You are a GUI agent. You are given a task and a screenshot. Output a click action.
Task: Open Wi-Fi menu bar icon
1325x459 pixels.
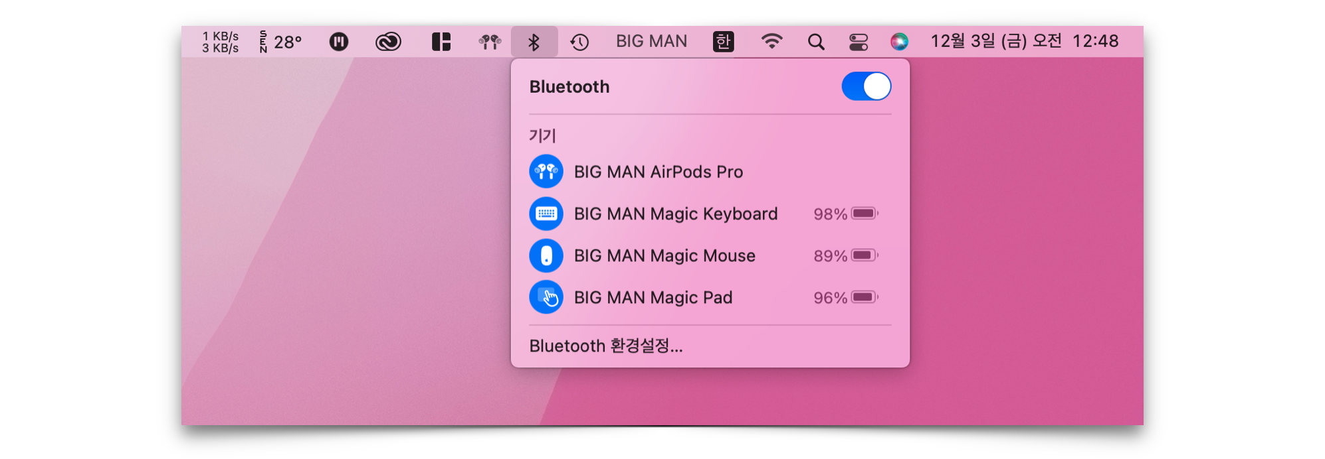tap(771, 41)
